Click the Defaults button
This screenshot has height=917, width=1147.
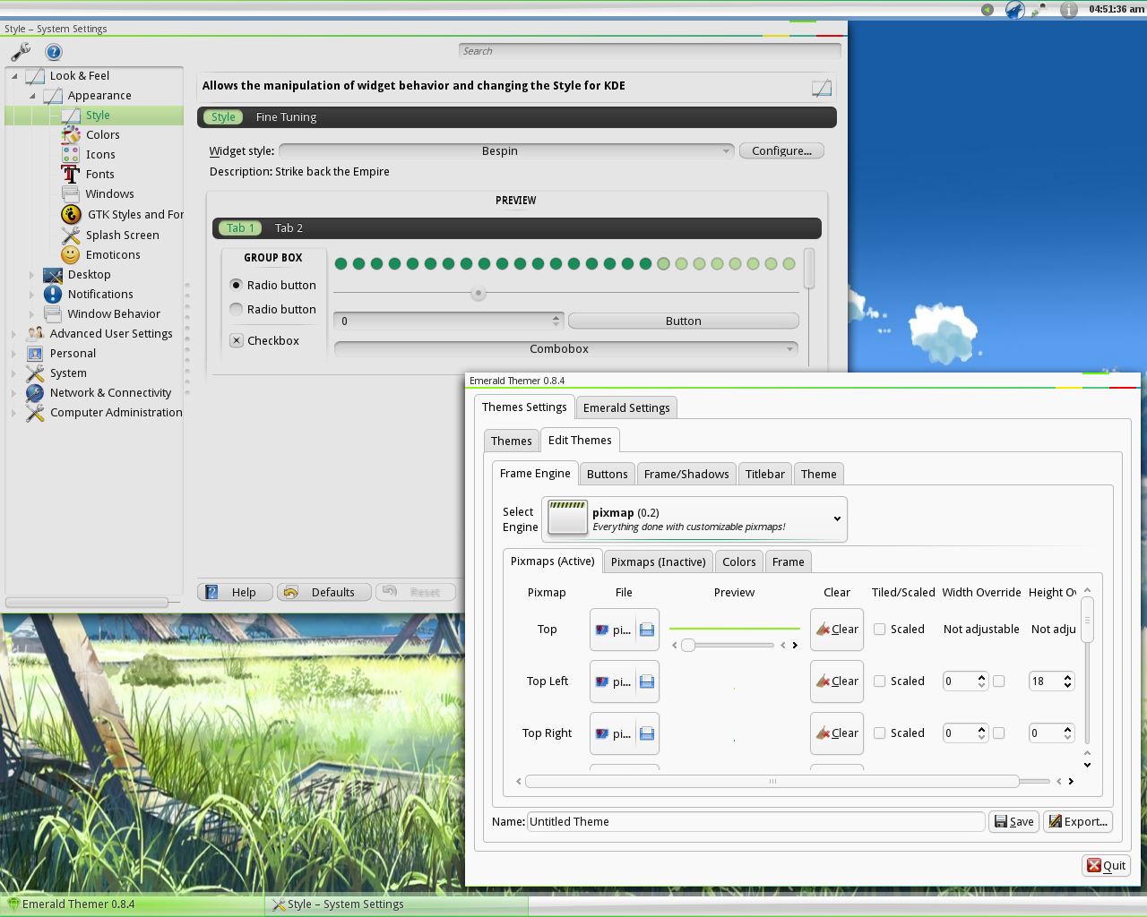(x=324, y=592)
